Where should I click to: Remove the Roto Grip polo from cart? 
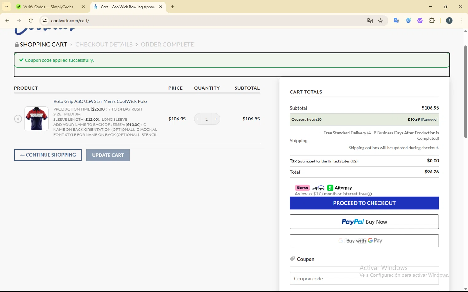[x=18, y=119]
